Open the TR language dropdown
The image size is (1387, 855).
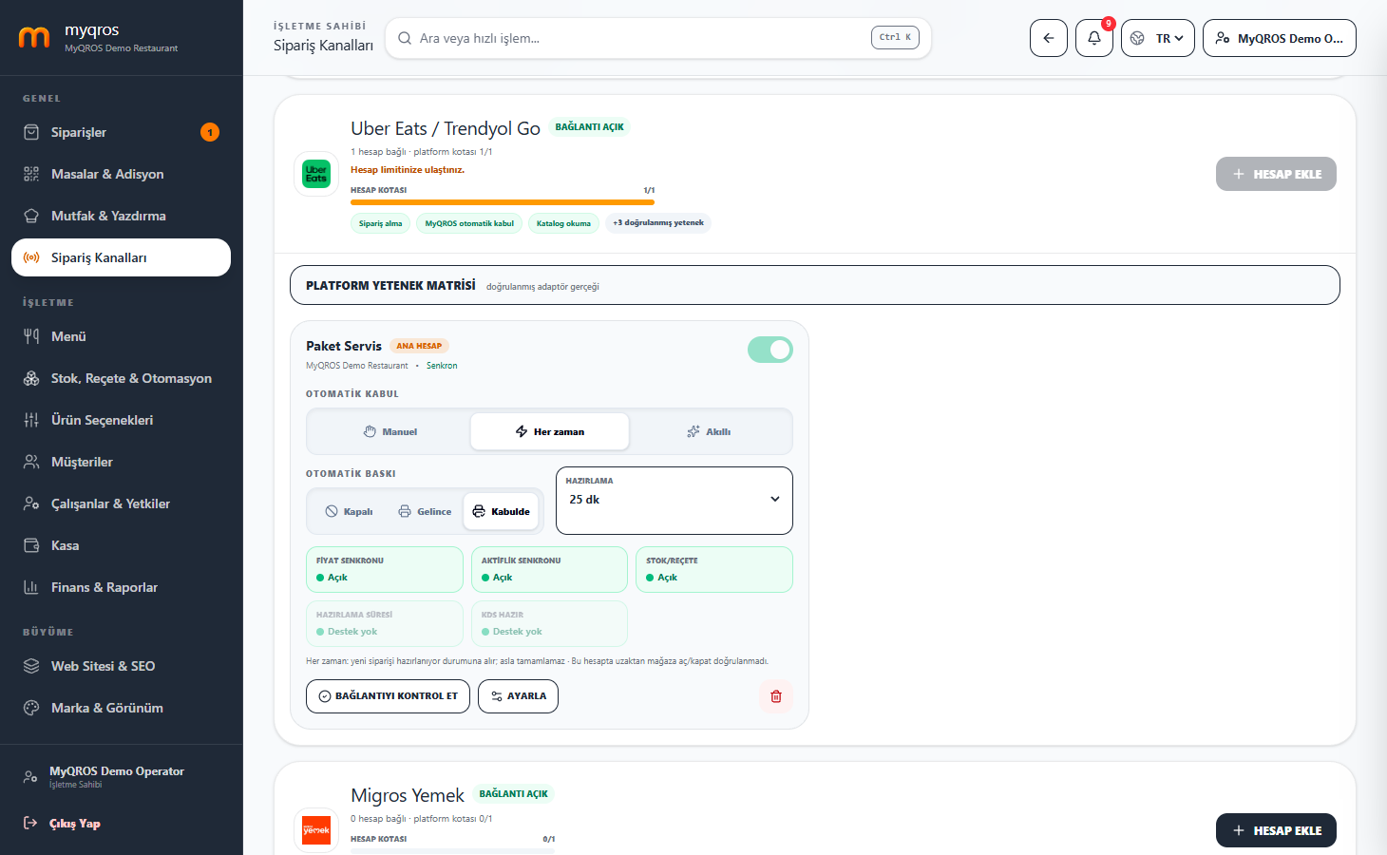[1158, 38]
